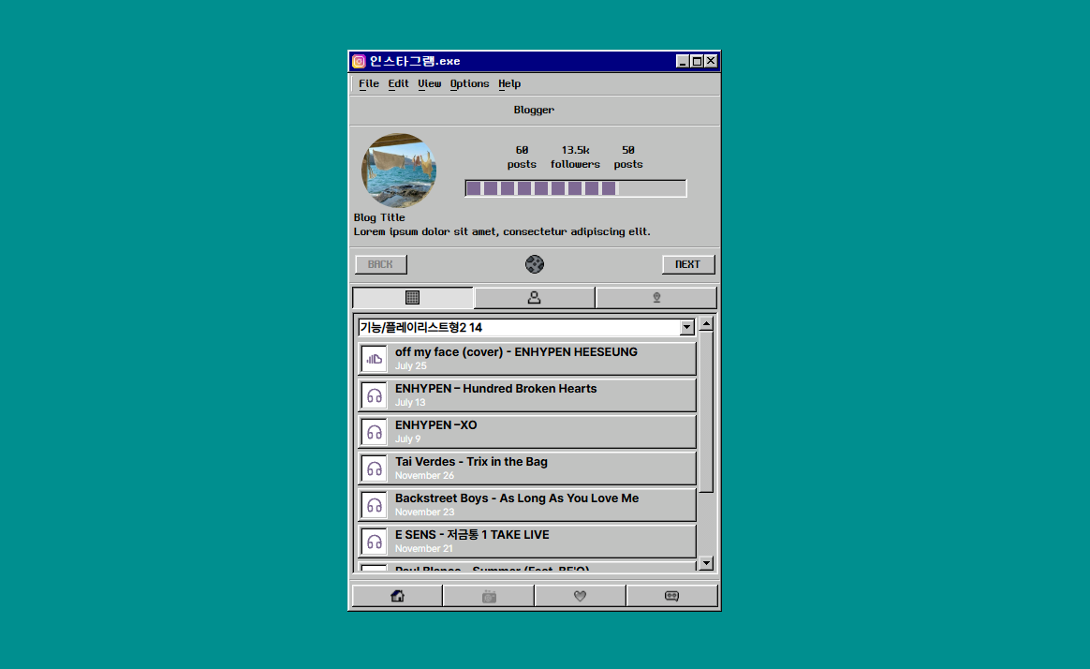1090x669 pixels.
Task: Open the Options menu
Action: (469, 83)
